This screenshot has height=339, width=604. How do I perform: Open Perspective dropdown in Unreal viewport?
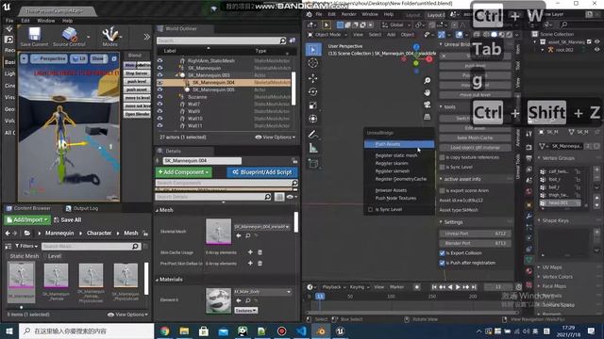tap(49, 58)
